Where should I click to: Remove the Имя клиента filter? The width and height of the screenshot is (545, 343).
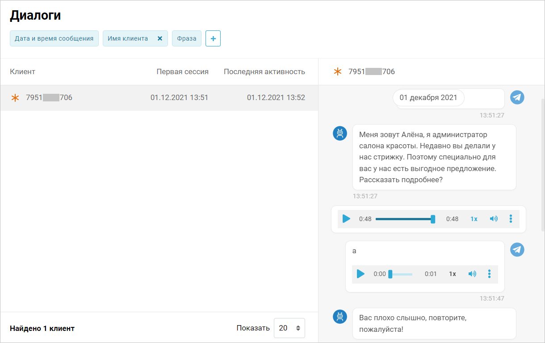pyautogui.click(x=160, y=38)
